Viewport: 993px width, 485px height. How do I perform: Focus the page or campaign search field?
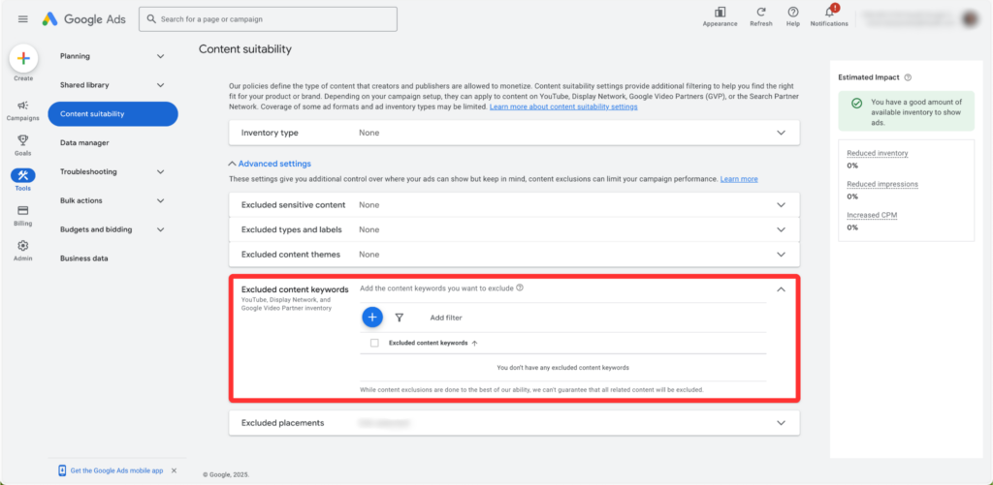tap(268, 19)
